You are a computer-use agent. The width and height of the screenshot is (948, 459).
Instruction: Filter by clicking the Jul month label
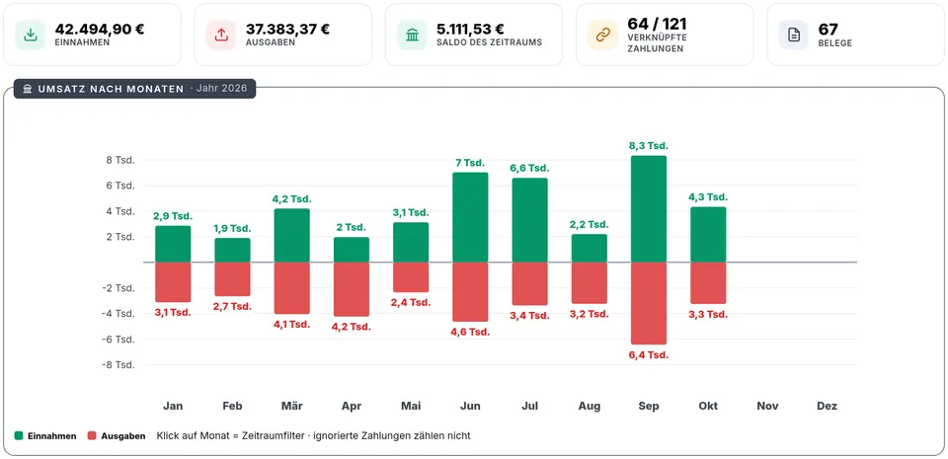click(x=529, y=406)
